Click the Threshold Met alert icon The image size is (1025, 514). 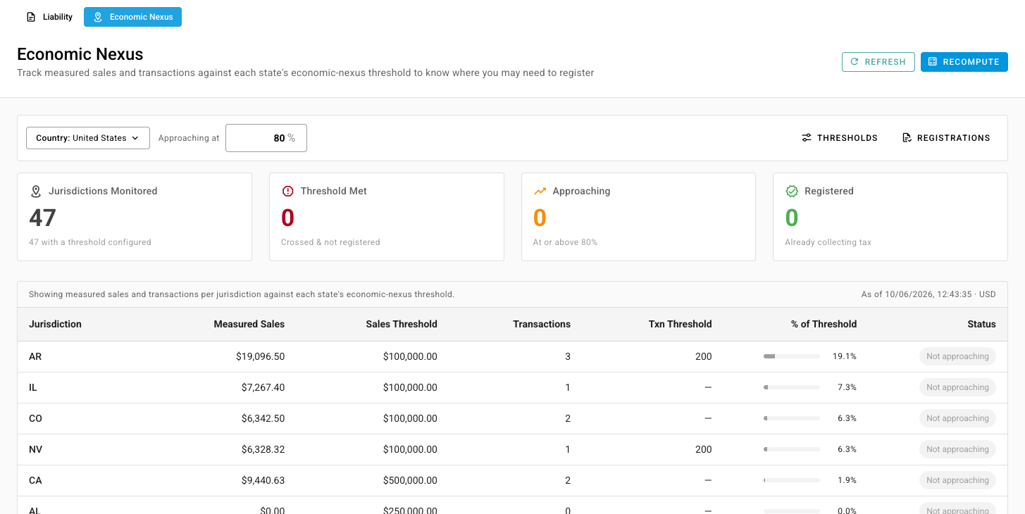click(287, 191)
